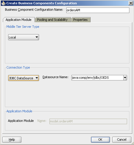Click the Datasource Name text field

click(97, 78)
